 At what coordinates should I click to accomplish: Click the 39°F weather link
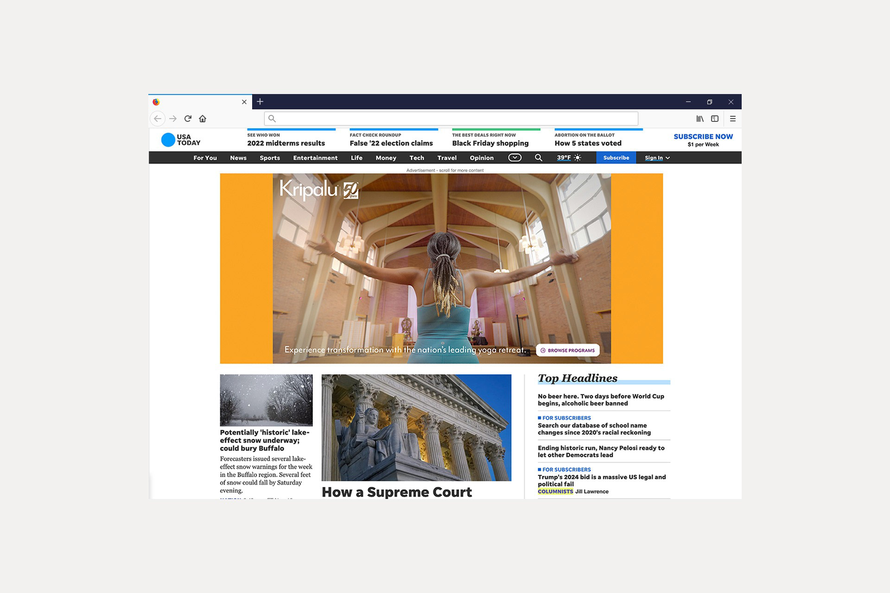(x=564, y=158)
